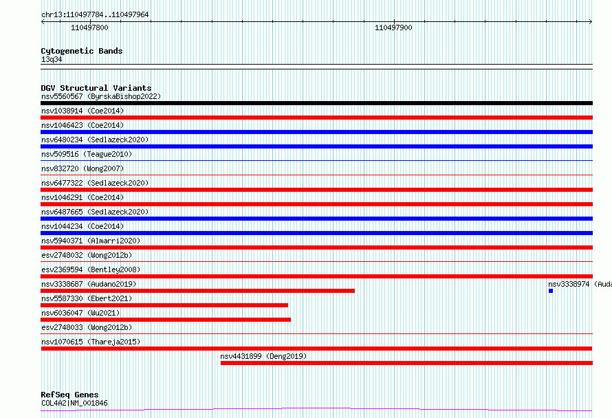This screenshot has width=612, height=418.
Task: Open nsv6480234 (Sedlazeck2020) variant label
Action: click(95, 140)
